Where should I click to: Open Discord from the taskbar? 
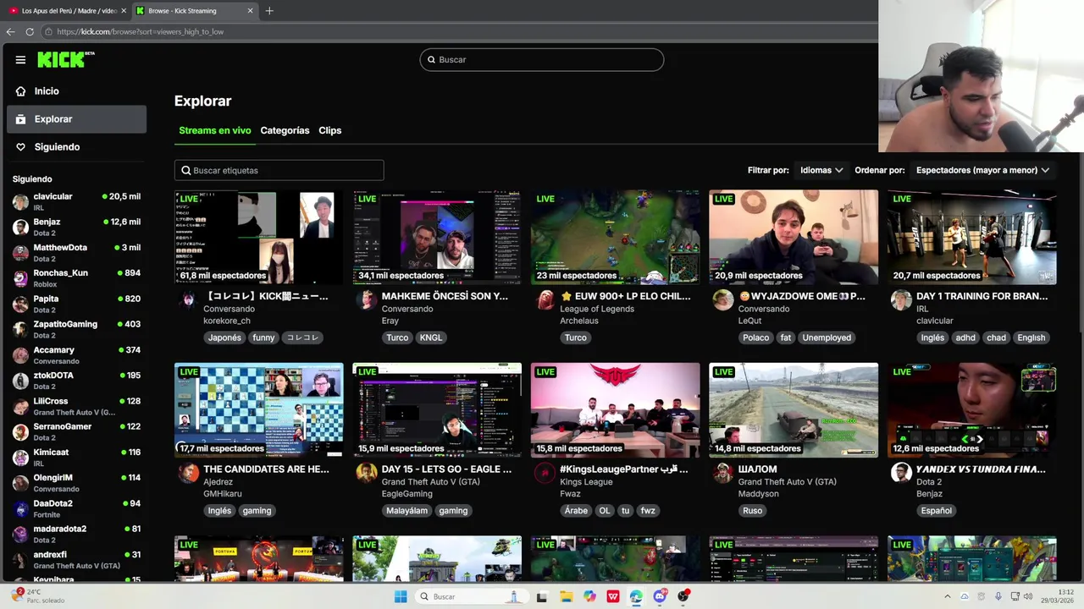(x=660, y=596)
